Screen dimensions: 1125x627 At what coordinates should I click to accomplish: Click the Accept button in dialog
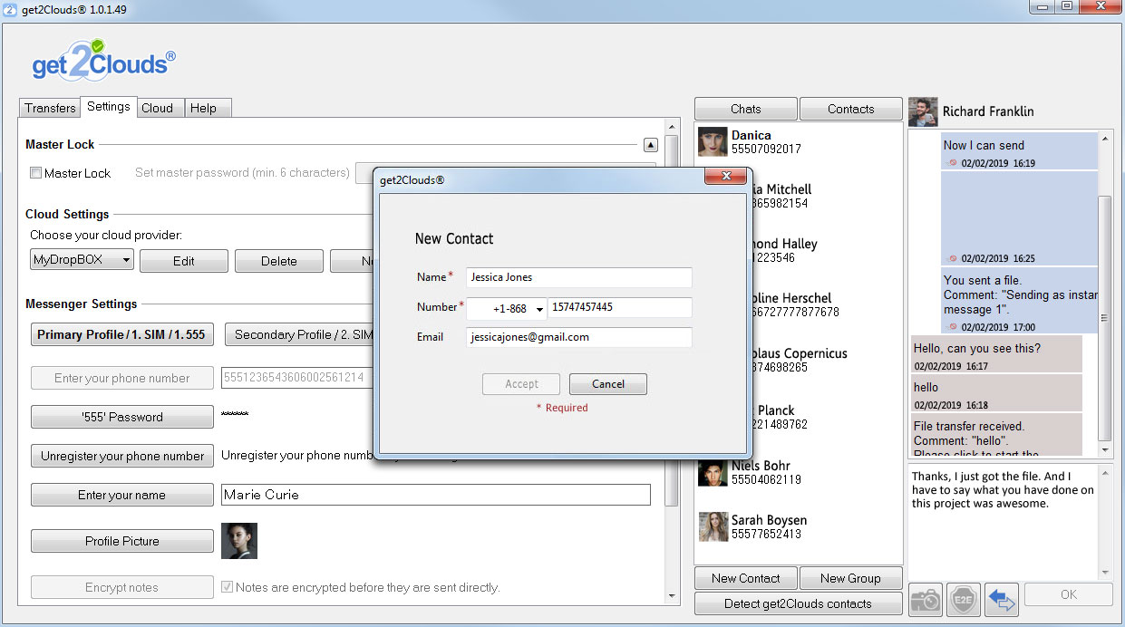coord(521,384)
